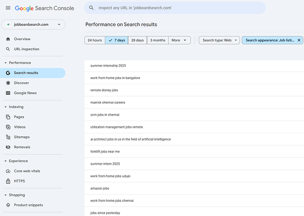Click the HTTPS padlock icon
This screenshot has width=304, height=216.
(8, 181)
